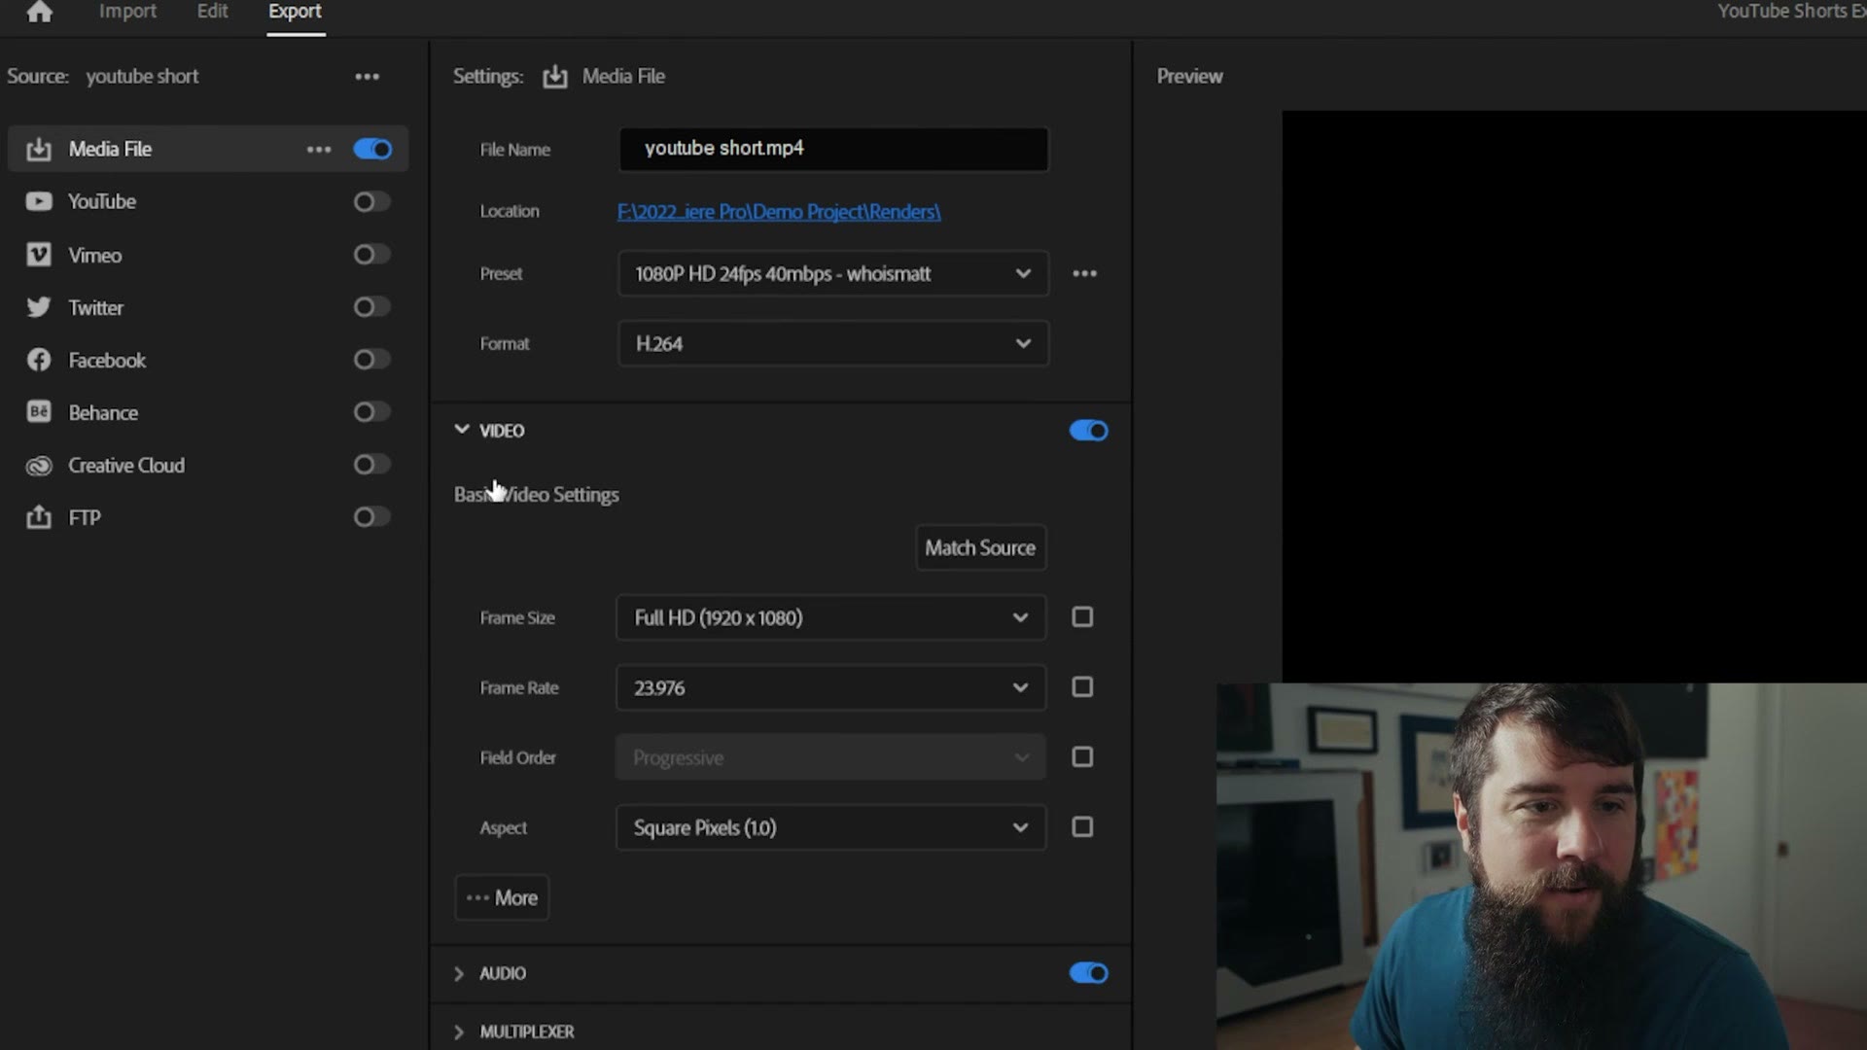Click the Facebook destination icon
1867x1050 pixels.
[x=38, y=360]
